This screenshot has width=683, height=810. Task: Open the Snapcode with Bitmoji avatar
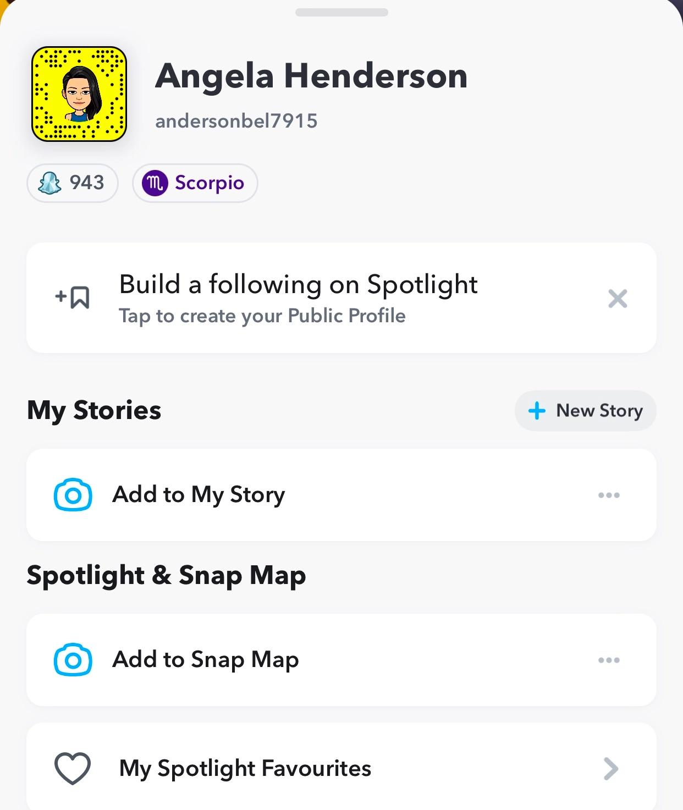tap(79, 94)
